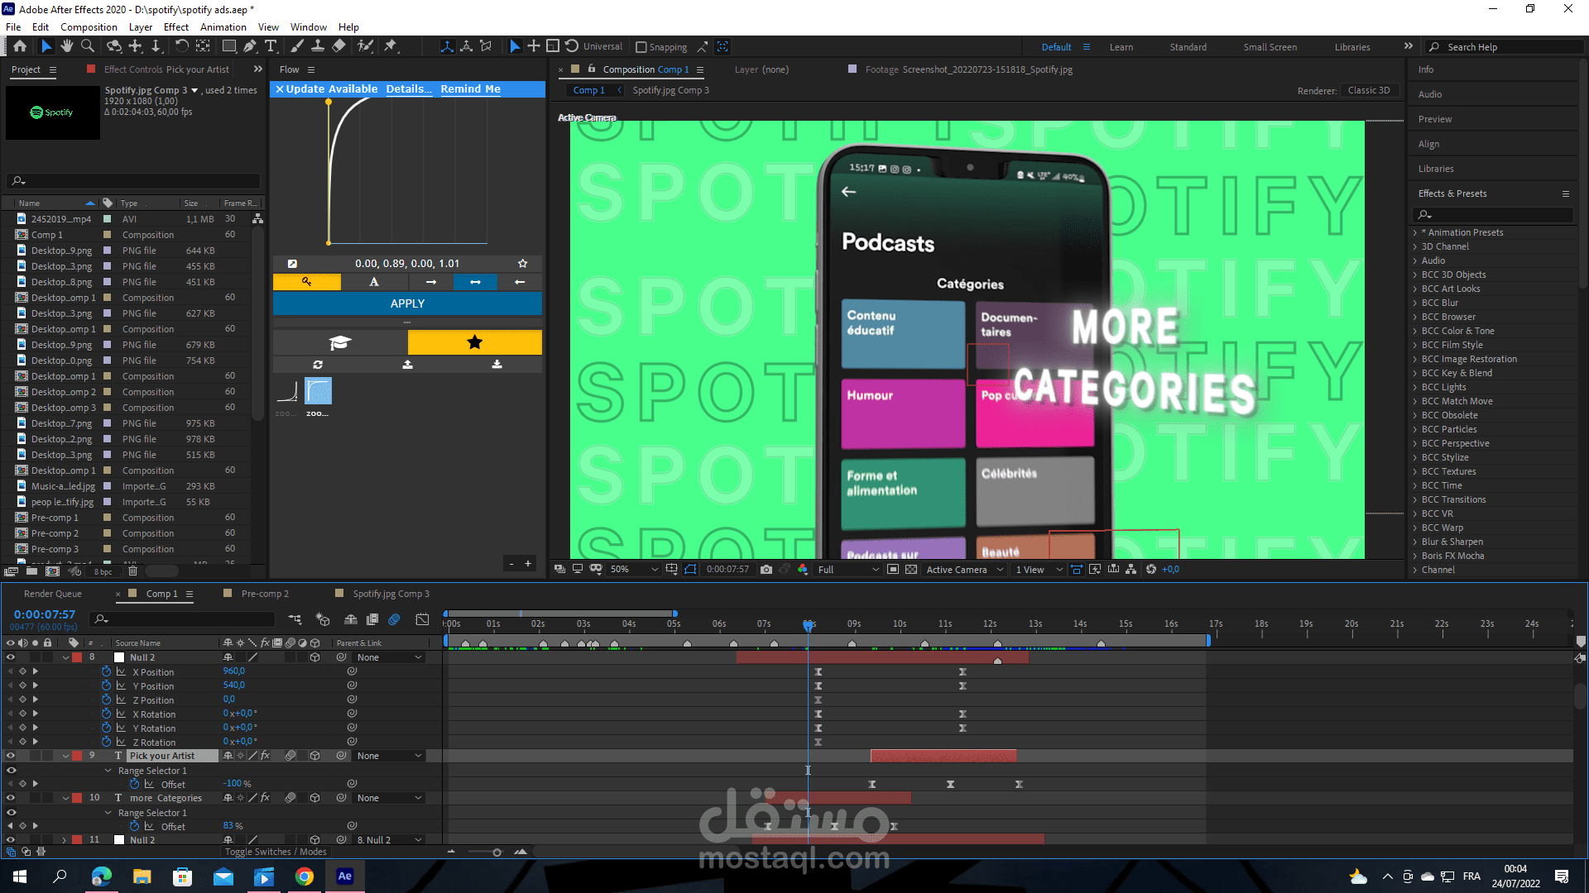The height and width of the screenshot is (893, 1589).
Task: Open the Animation menu
Action: (223, 26)
